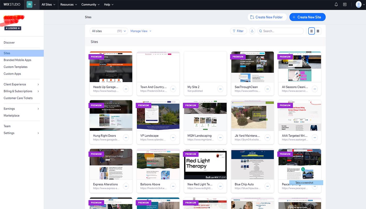Click the Legend partner badge
This screenshot has width=366, height=209.
(x=13, y=28)
